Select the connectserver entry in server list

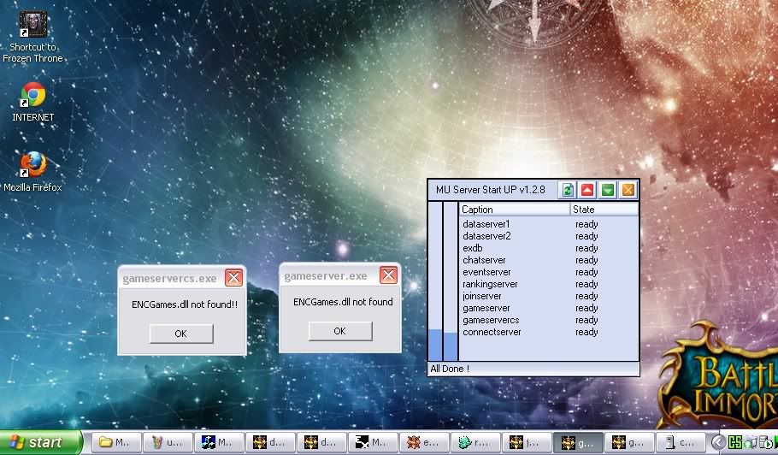click(491, 332)
